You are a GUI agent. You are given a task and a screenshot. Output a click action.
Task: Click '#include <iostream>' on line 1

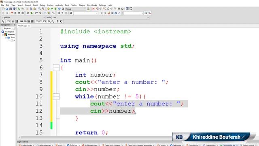(x=96, y=32)
